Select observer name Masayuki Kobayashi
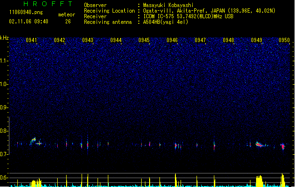This screenshot has height=187, width=295. coord(168,5)
